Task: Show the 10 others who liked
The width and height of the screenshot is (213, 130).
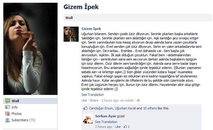Action: (x=150, y=108)
